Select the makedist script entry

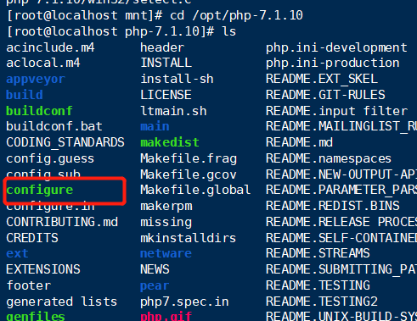click(170, 142)
